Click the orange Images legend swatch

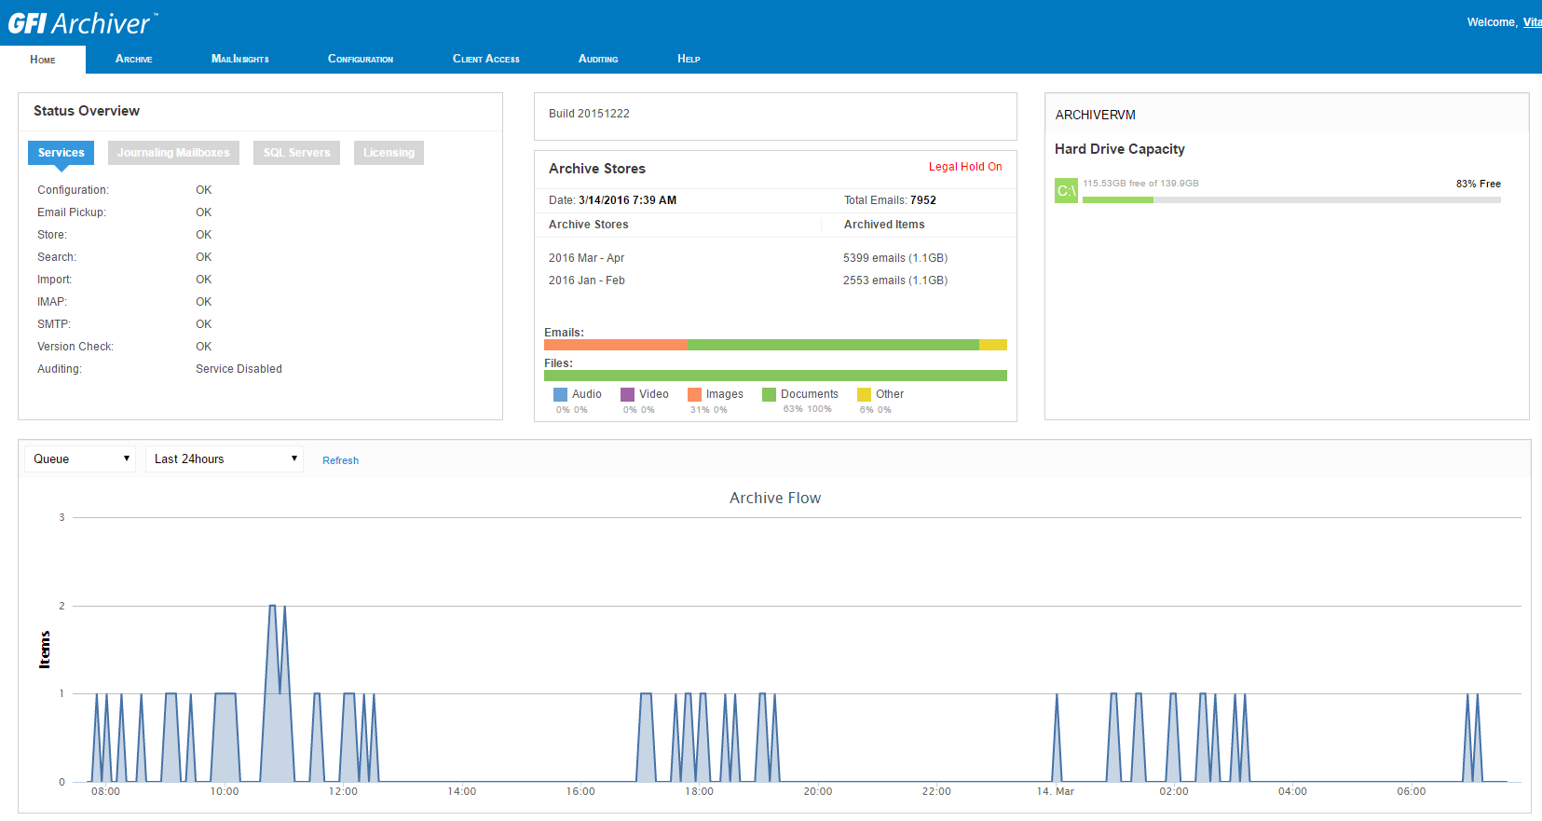click(694, 394)
